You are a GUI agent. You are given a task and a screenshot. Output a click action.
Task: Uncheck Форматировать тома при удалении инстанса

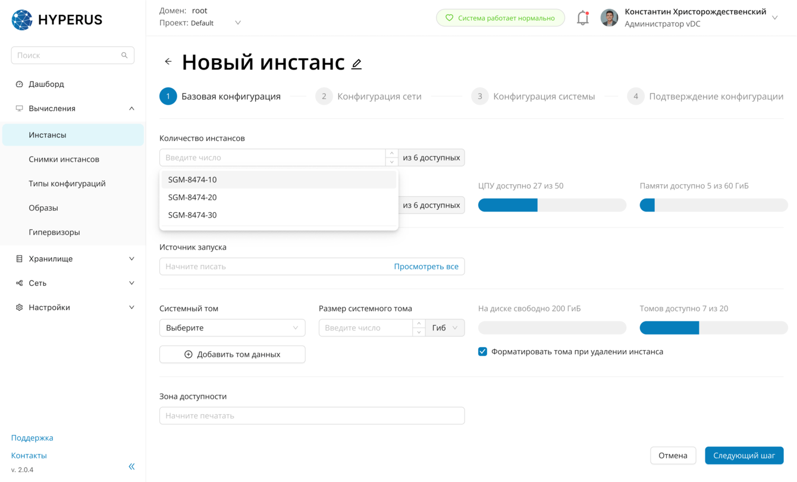(x=482, y=352)
